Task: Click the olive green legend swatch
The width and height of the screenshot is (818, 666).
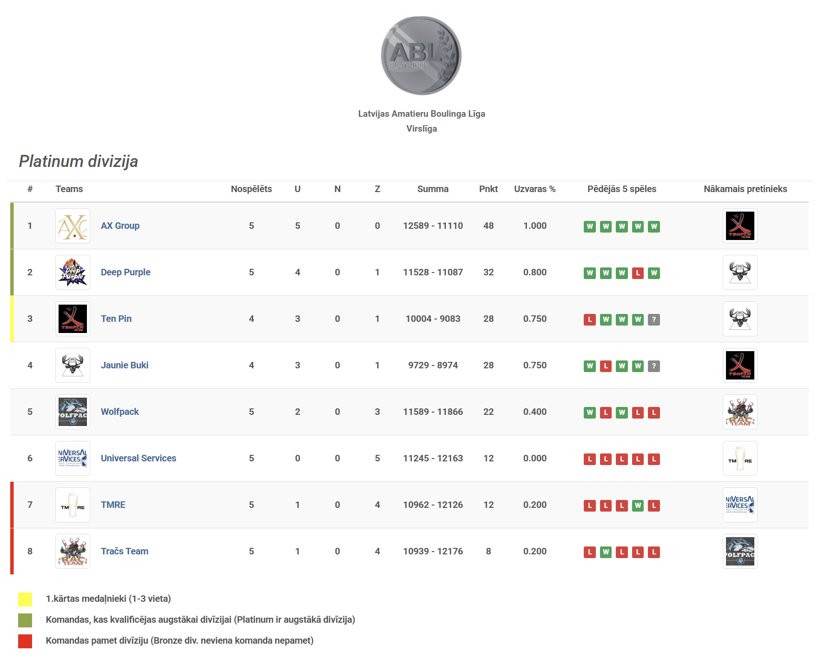Action: tap(25, 620)
